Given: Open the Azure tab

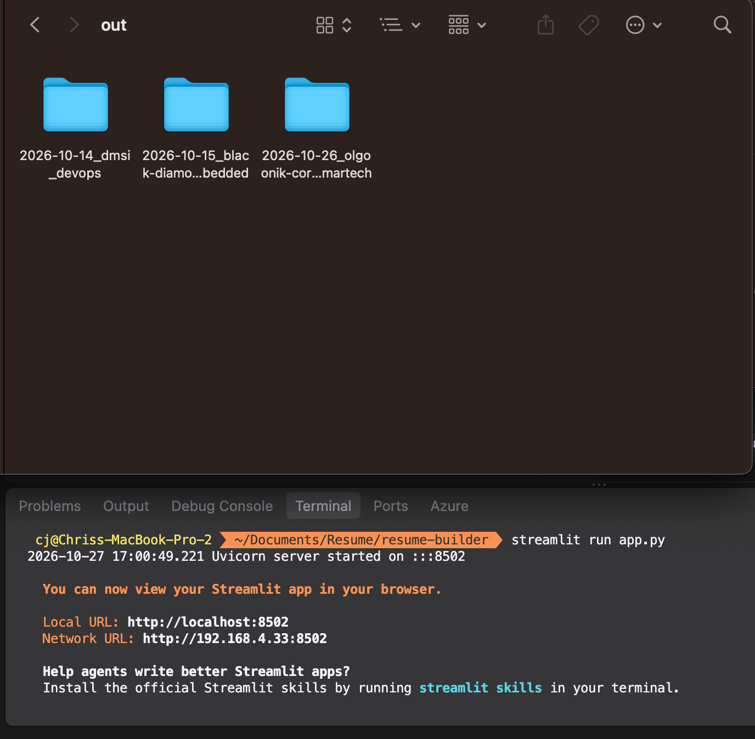Looking at the screenshot, I should point(449,506).
